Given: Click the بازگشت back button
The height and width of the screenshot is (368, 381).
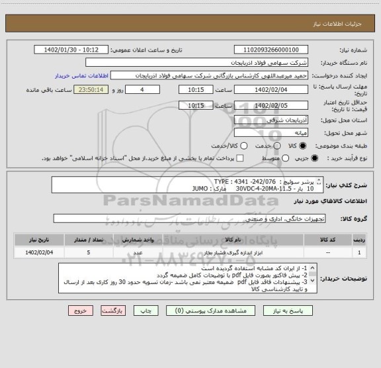Looking at the screenshot, I should [113, 311].
